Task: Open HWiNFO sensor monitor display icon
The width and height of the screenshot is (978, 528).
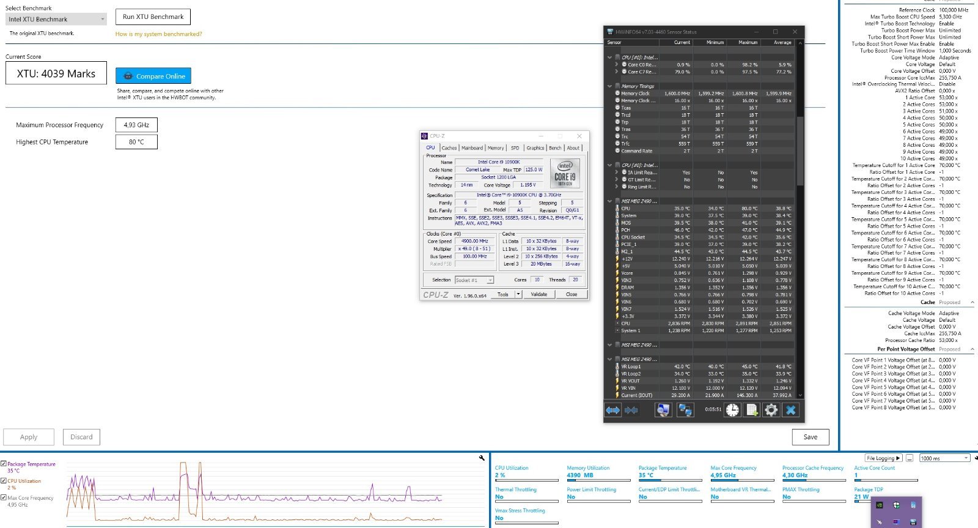Action: pos(663,410)
